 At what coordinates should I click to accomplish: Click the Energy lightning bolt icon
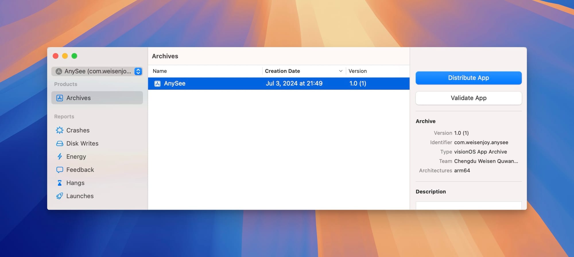[x=59, y=157]
